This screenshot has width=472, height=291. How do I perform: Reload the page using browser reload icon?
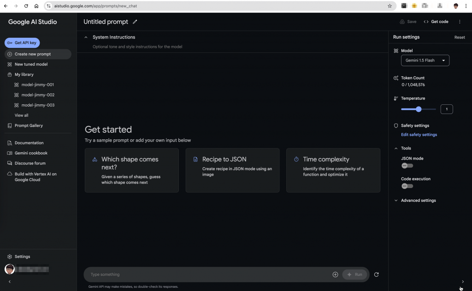(x=26, y=6)
